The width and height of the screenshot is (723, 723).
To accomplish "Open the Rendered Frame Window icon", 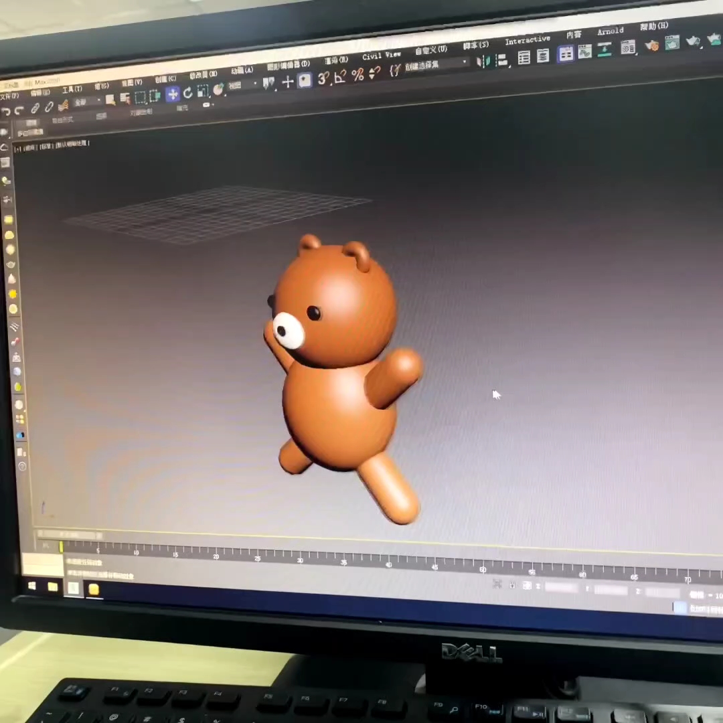I will point(672,43).
